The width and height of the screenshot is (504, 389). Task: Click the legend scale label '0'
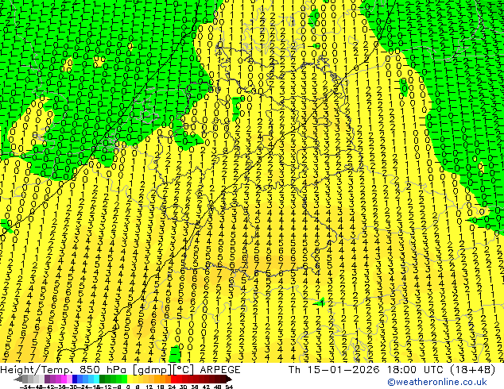(128, 387)
